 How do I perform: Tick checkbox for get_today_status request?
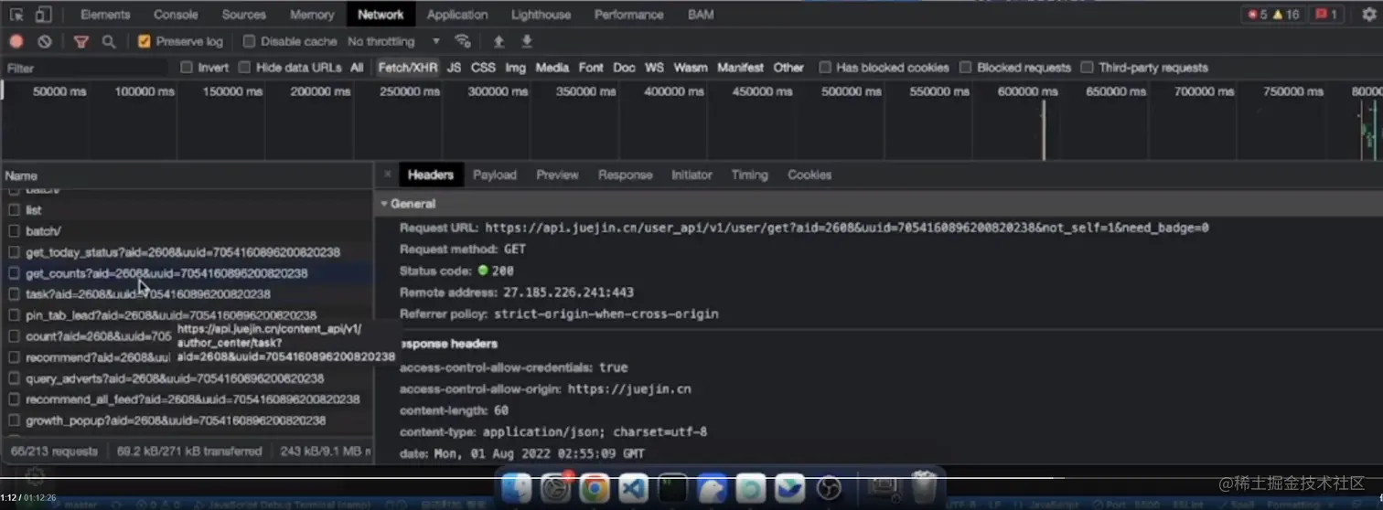point(14,252)
